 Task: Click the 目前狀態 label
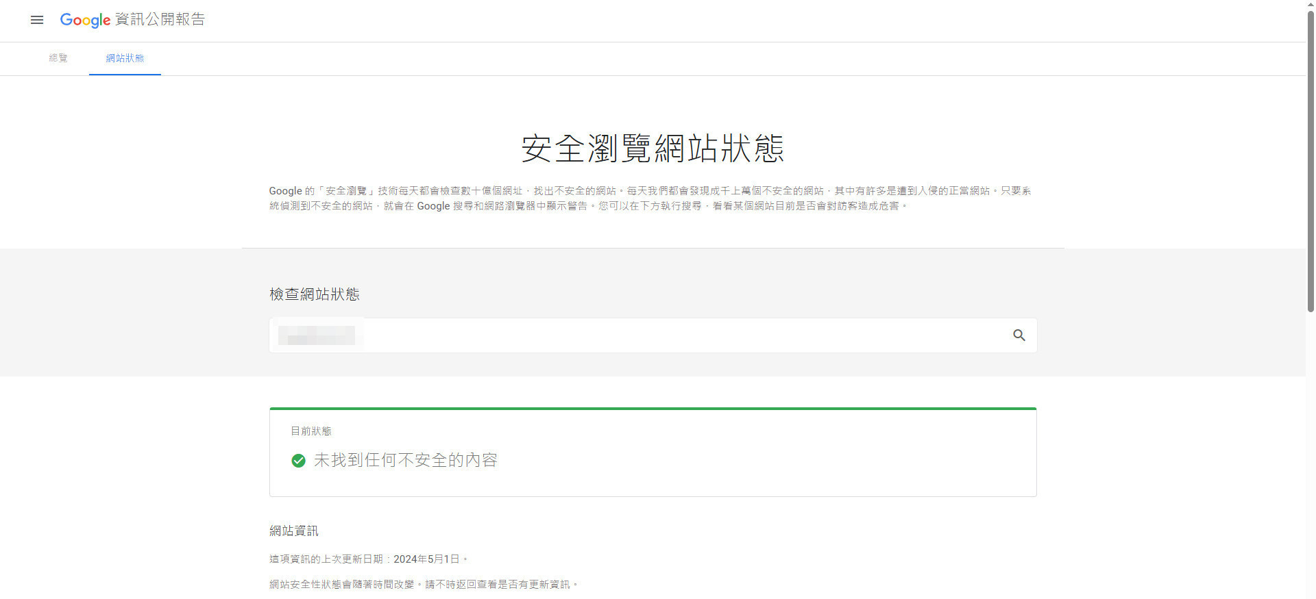[311, 431]
